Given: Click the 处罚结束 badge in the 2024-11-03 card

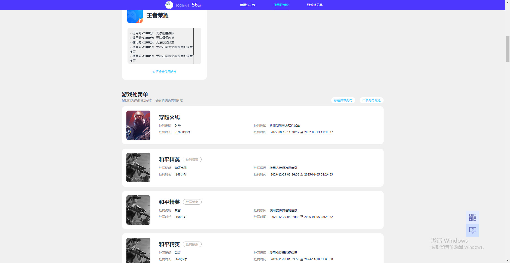Looking at the screenshot, I should (x=192, y=244).
